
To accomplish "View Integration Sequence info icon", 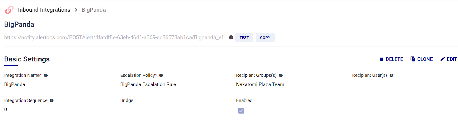I will tap(52, 100).
